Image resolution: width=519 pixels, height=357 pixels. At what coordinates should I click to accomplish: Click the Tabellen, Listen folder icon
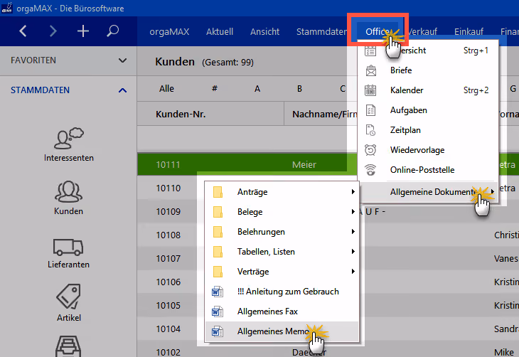click(218, 252)
